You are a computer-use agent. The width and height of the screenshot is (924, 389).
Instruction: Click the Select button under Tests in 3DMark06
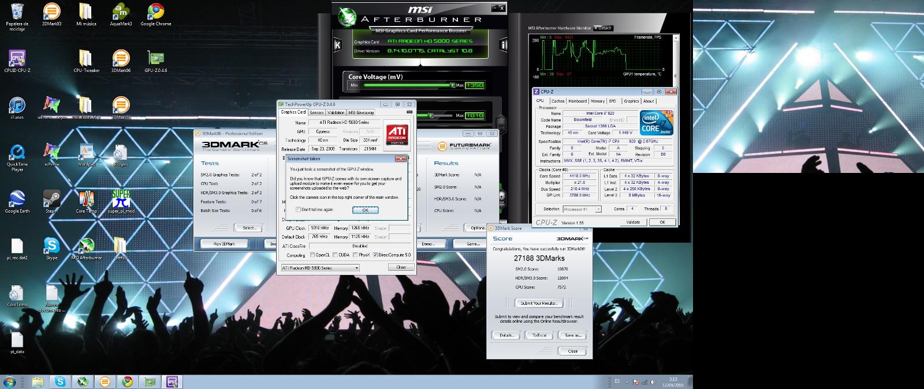pos(249,228)
